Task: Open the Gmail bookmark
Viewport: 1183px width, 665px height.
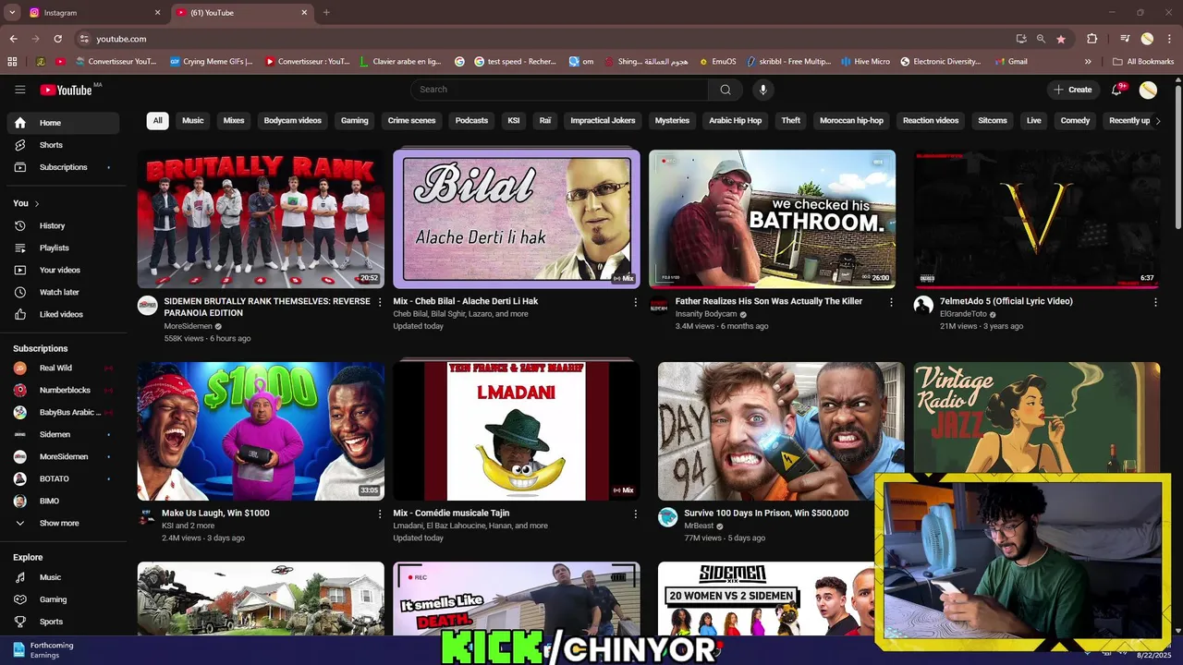Action: pyautogui.click(x=1011, y=62)
